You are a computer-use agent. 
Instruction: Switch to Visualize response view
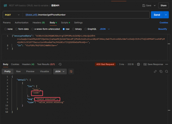[45, 71]
